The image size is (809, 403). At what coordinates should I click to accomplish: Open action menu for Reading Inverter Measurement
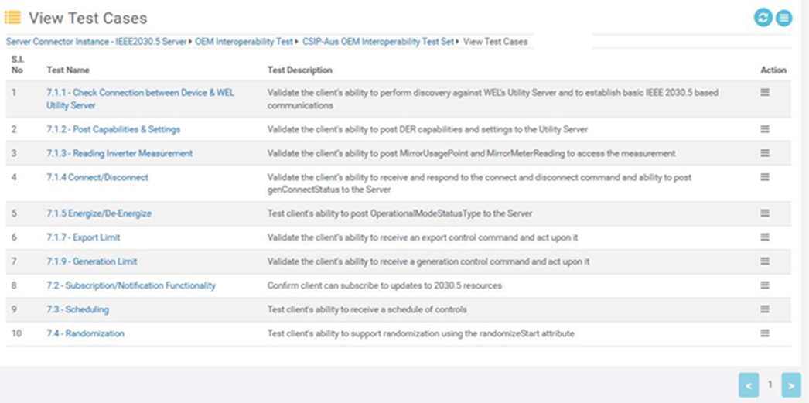[x=765, y=153]
